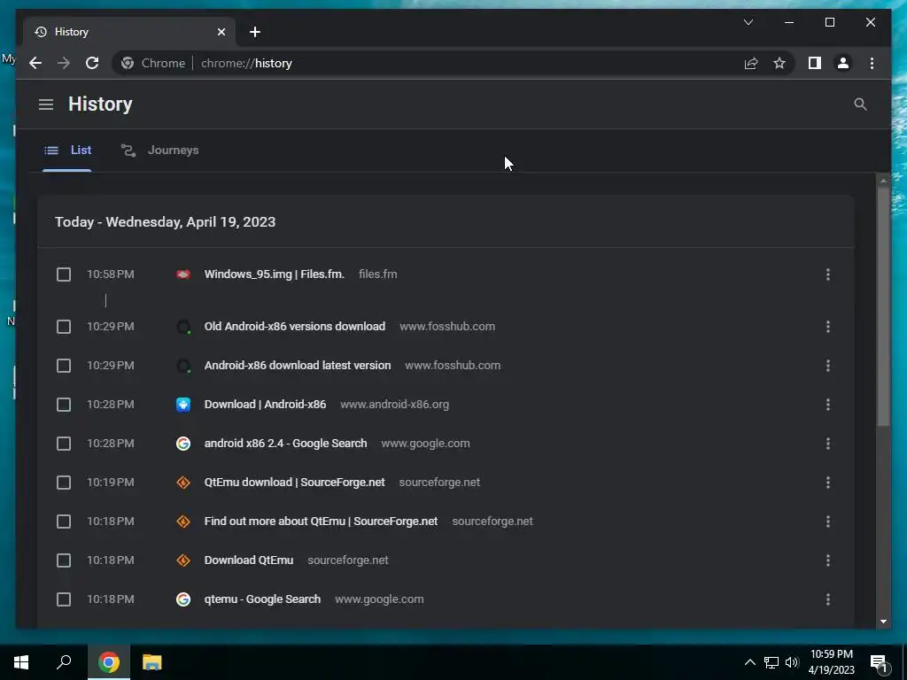
Task: Reload the history page
Action: click(92, 63)
